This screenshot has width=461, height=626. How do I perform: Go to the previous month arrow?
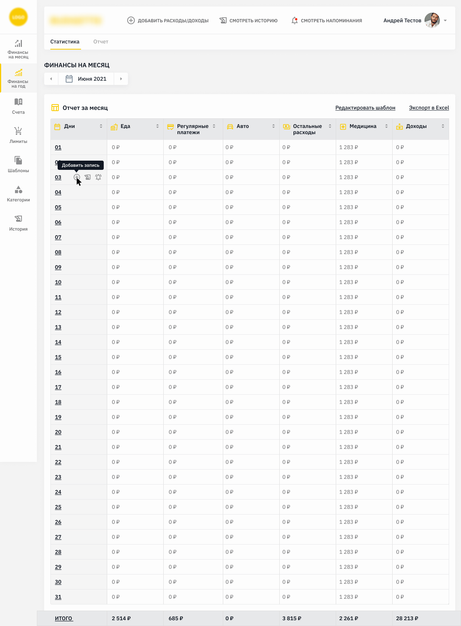(51, 79)
